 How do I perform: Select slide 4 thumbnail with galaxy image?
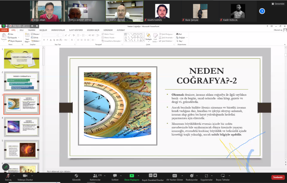22,127
